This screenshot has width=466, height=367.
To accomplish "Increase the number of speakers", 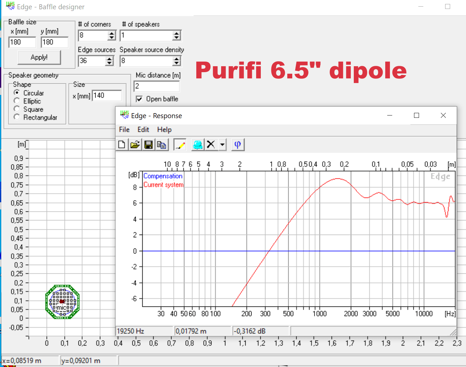I will tap(177, 33).
